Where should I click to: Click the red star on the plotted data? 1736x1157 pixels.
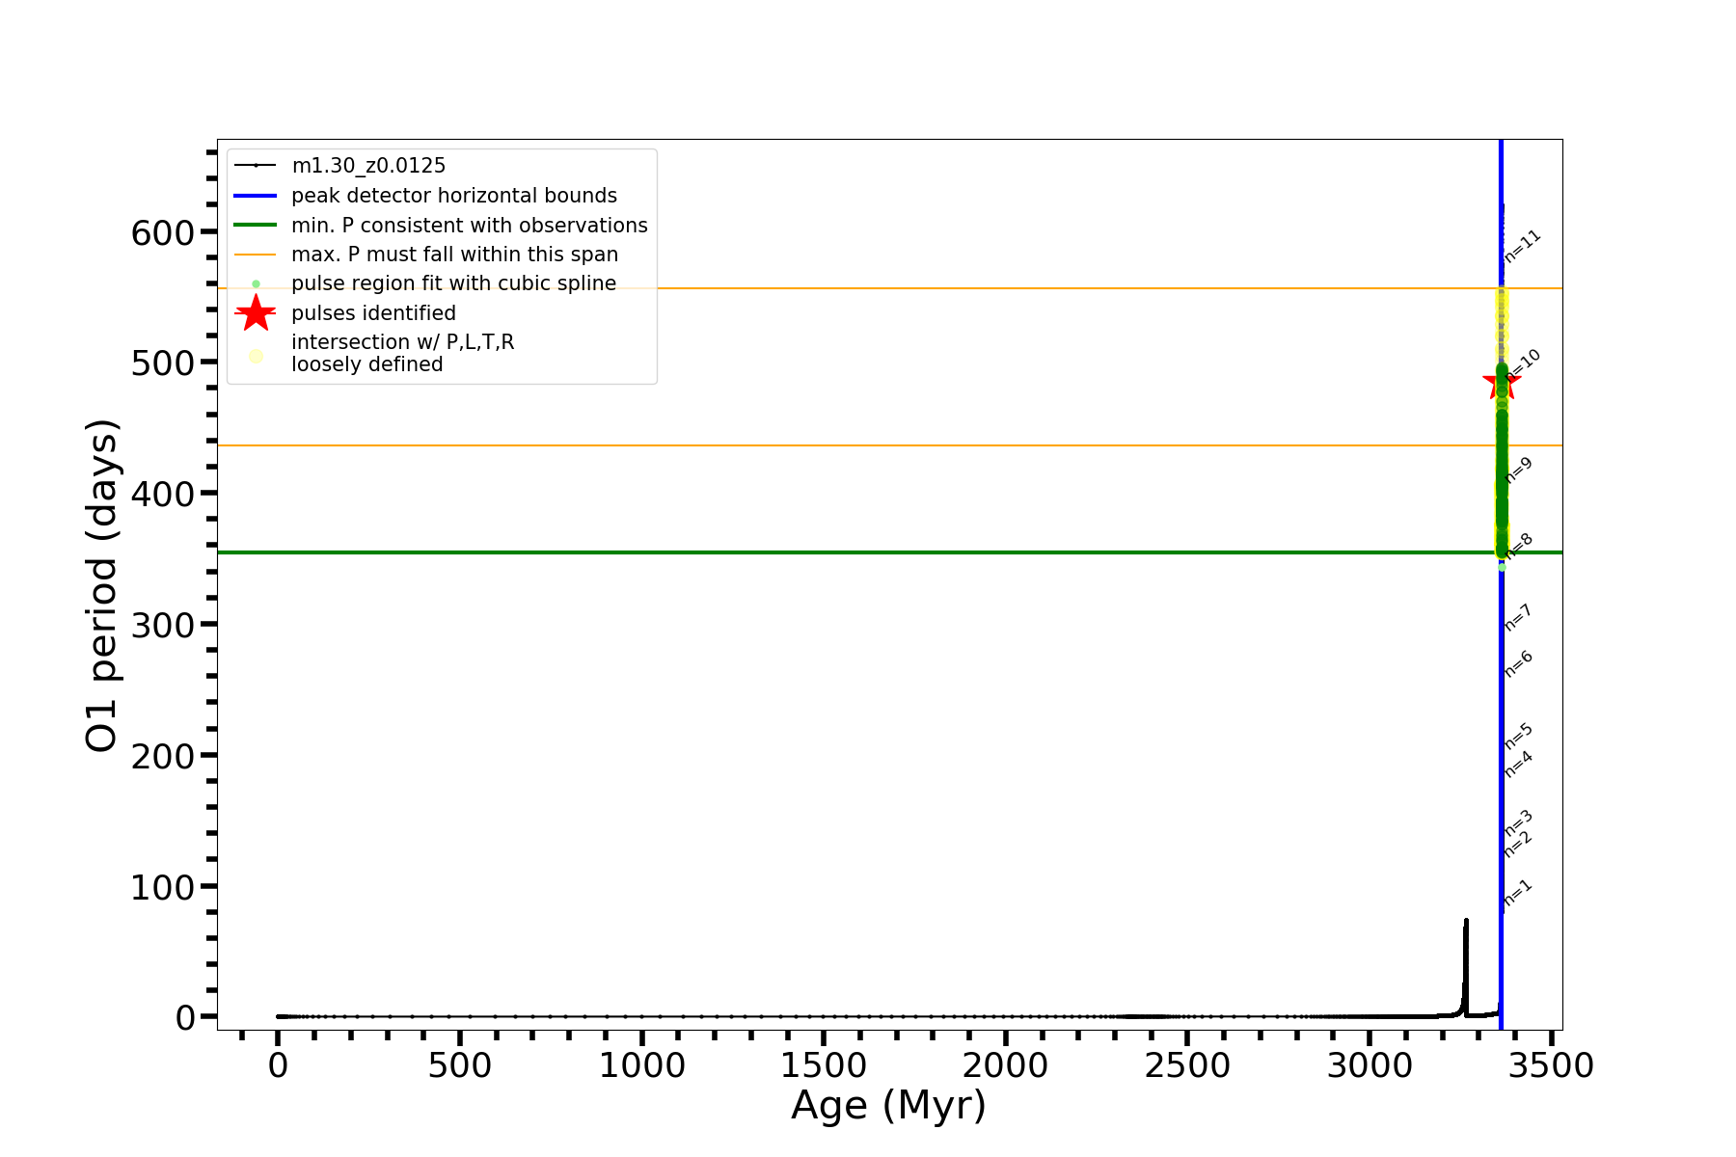(1499, 383)
